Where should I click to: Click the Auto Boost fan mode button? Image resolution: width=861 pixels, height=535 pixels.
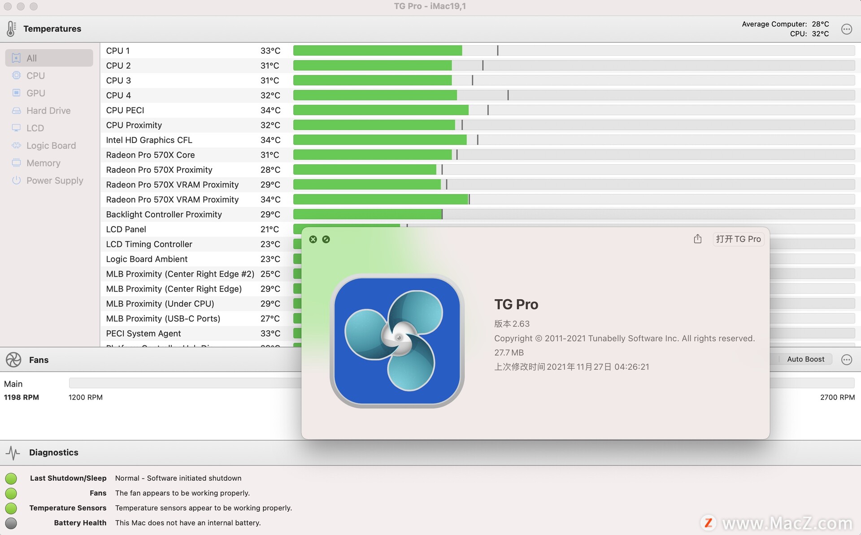[x=805, y=359]
